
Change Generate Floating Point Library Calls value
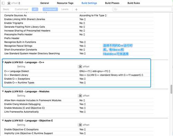pos(82,27)
